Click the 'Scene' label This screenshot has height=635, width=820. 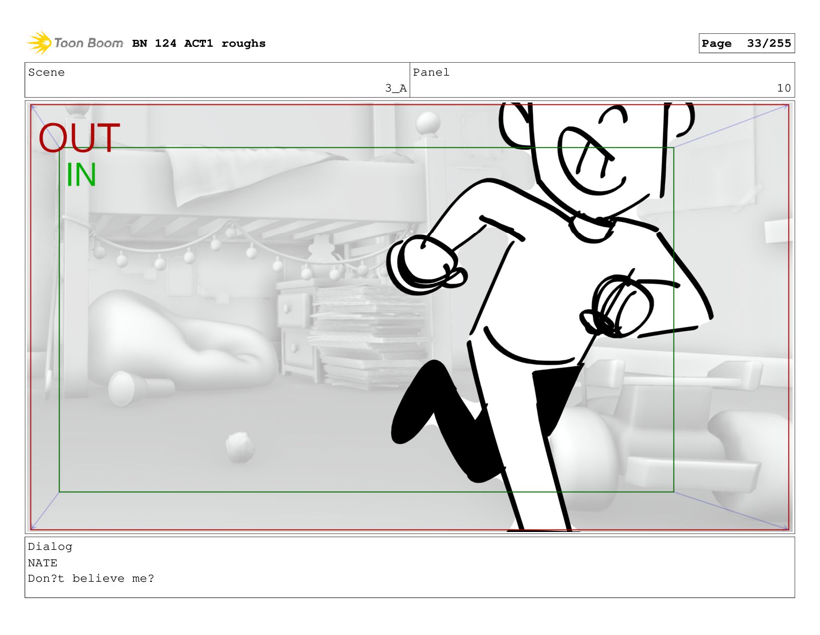click(46, 72)
